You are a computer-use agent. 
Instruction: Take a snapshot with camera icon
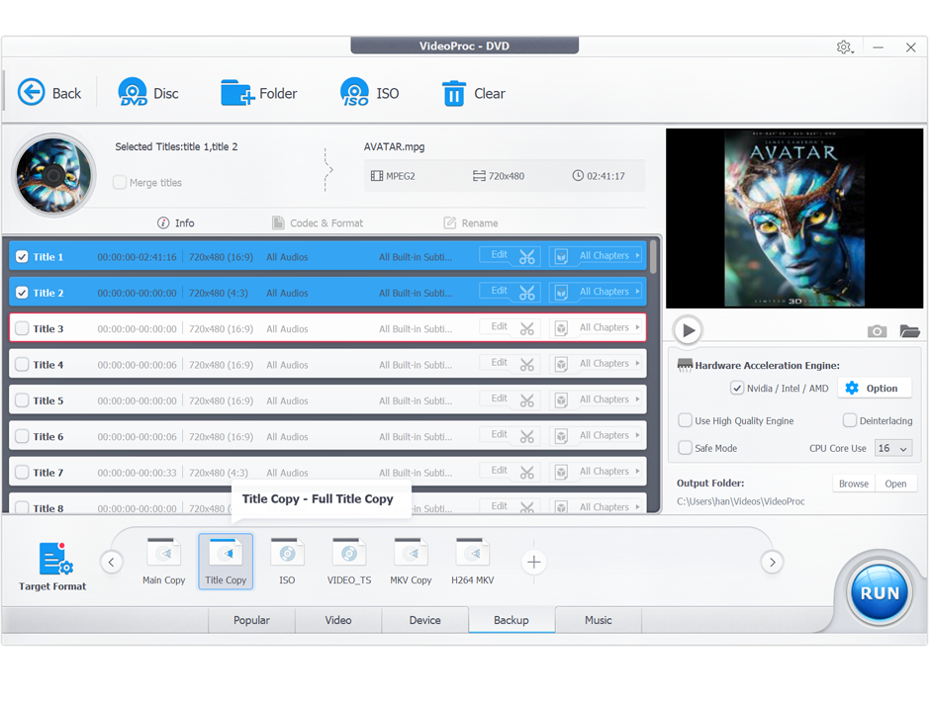pyautogui.click(x=877, y=331)
